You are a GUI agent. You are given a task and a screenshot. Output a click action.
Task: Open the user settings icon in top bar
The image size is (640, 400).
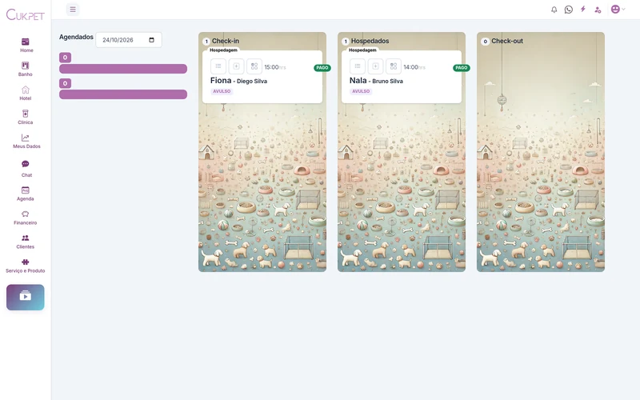[598, 10]
